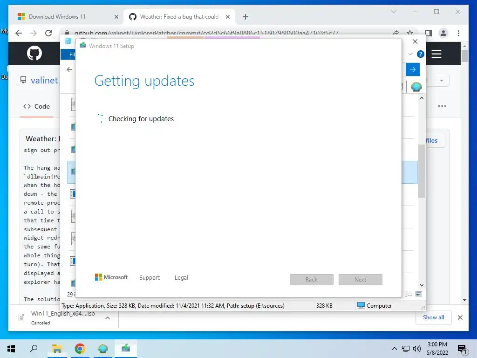This screenshot has width=477, height=358.
Task: Click Explorer help question mark icon
Action: [421, 54]
